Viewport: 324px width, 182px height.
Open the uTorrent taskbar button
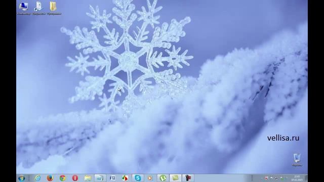point(163,178)
